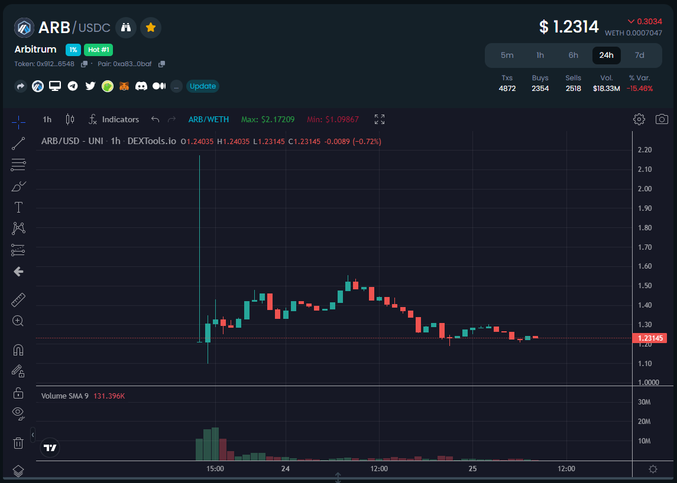Open the bottom-right axis settings gear

coord(653,469)
